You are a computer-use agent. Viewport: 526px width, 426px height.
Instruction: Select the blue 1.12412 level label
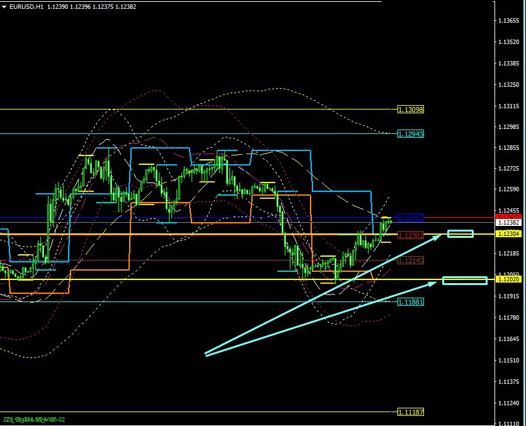click(x=411, y=218)
